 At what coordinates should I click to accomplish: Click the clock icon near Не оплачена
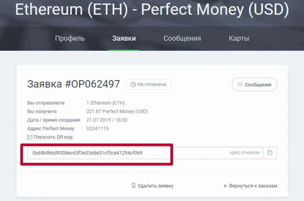(133, 84)
